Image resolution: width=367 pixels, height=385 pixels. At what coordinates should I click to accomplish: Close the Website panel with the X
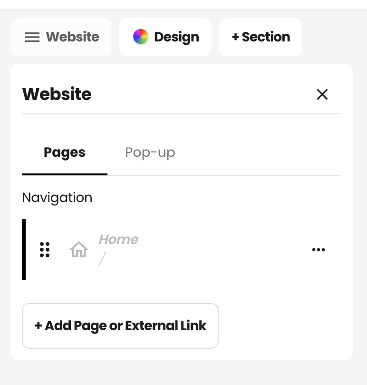point(322,94)
